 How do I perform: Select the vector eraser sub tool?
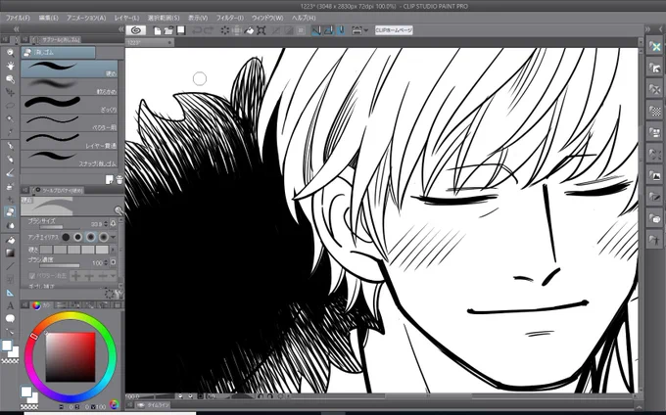[x=70, y=122]
